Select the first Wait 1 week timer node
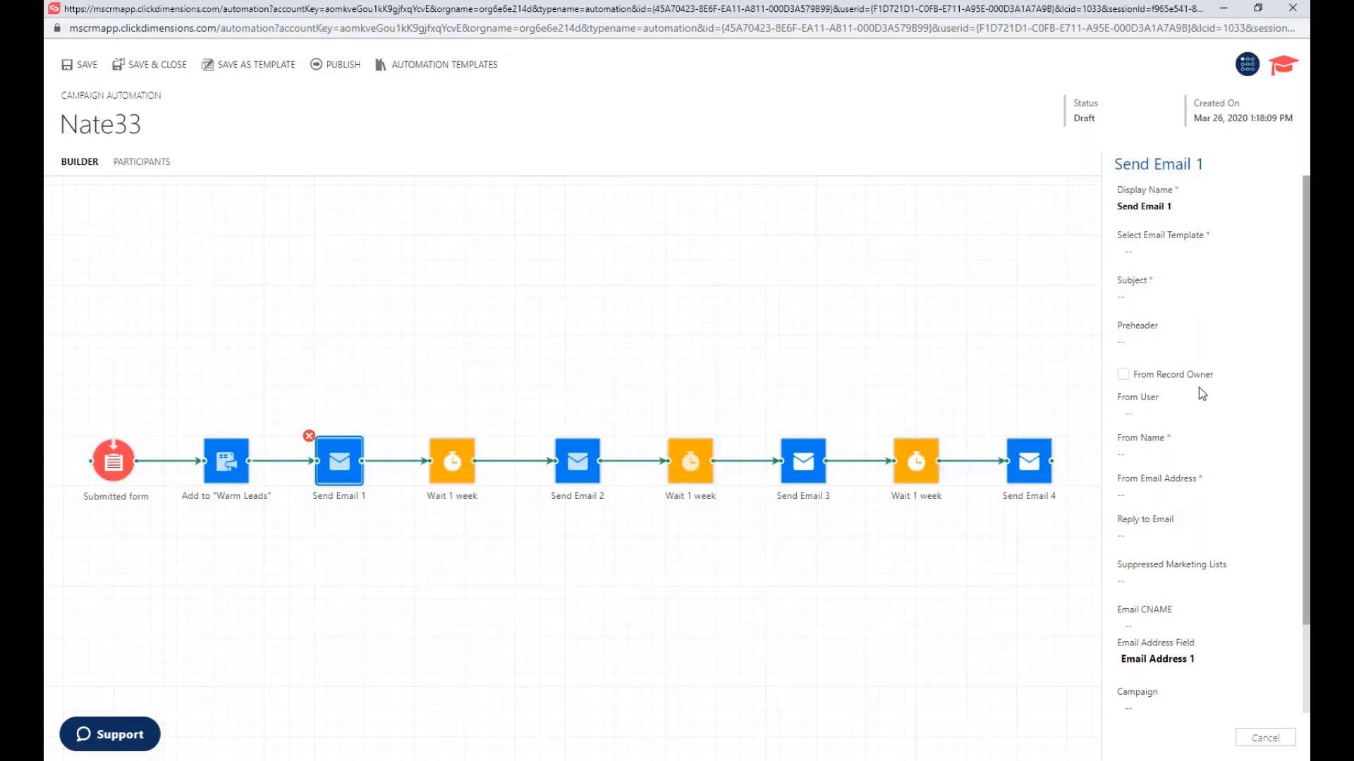Image resolution: width=1354 pixels, height=761 pixels. point(451,461)
